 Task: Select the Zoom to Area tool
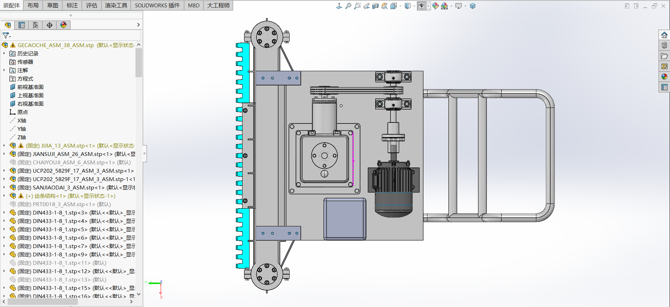click(357, 6)
